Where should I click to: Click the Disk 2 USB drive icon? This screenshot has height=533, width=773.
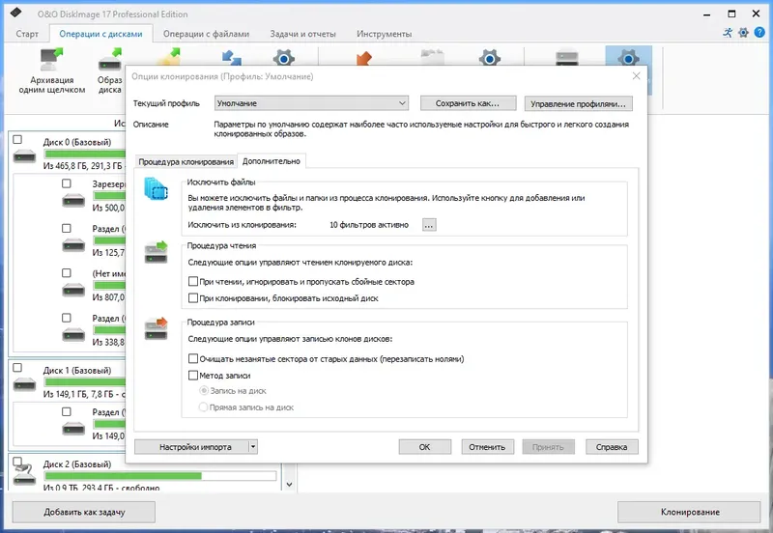[x=25, y=473]
